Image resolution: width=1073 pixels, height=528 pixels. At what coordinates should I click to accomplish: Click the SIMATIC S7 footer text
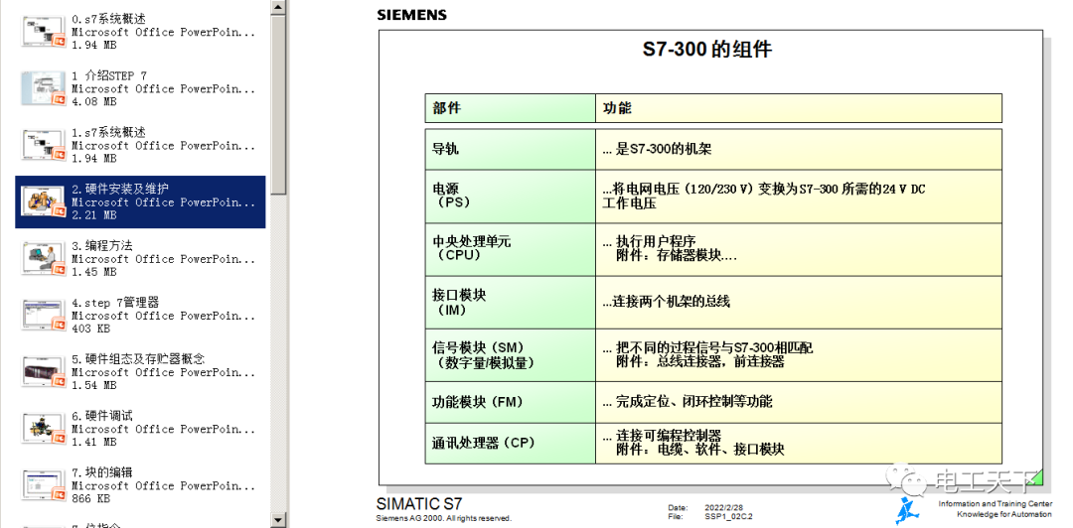click(419, 504)
